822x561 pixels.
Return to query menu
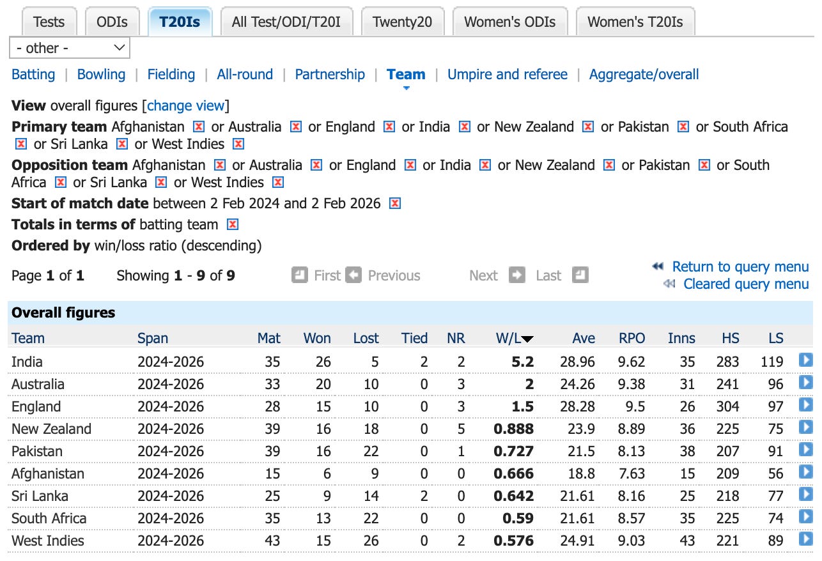[x=740, y=266]
